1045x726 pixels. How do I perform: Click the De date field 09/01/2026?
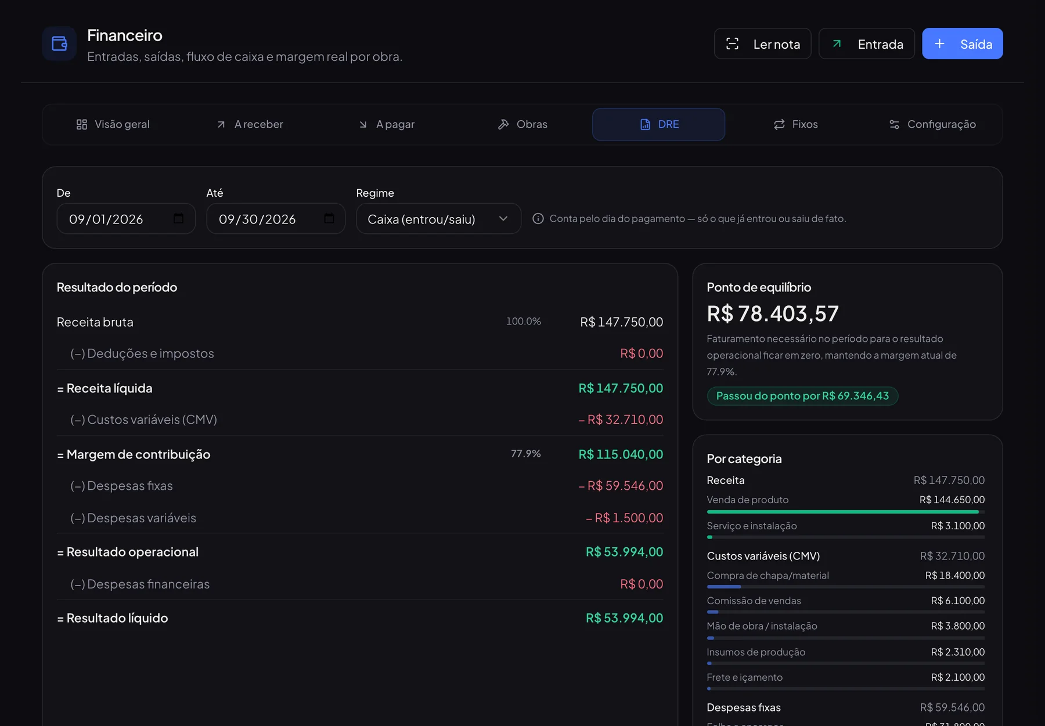[x=126, y=219]
